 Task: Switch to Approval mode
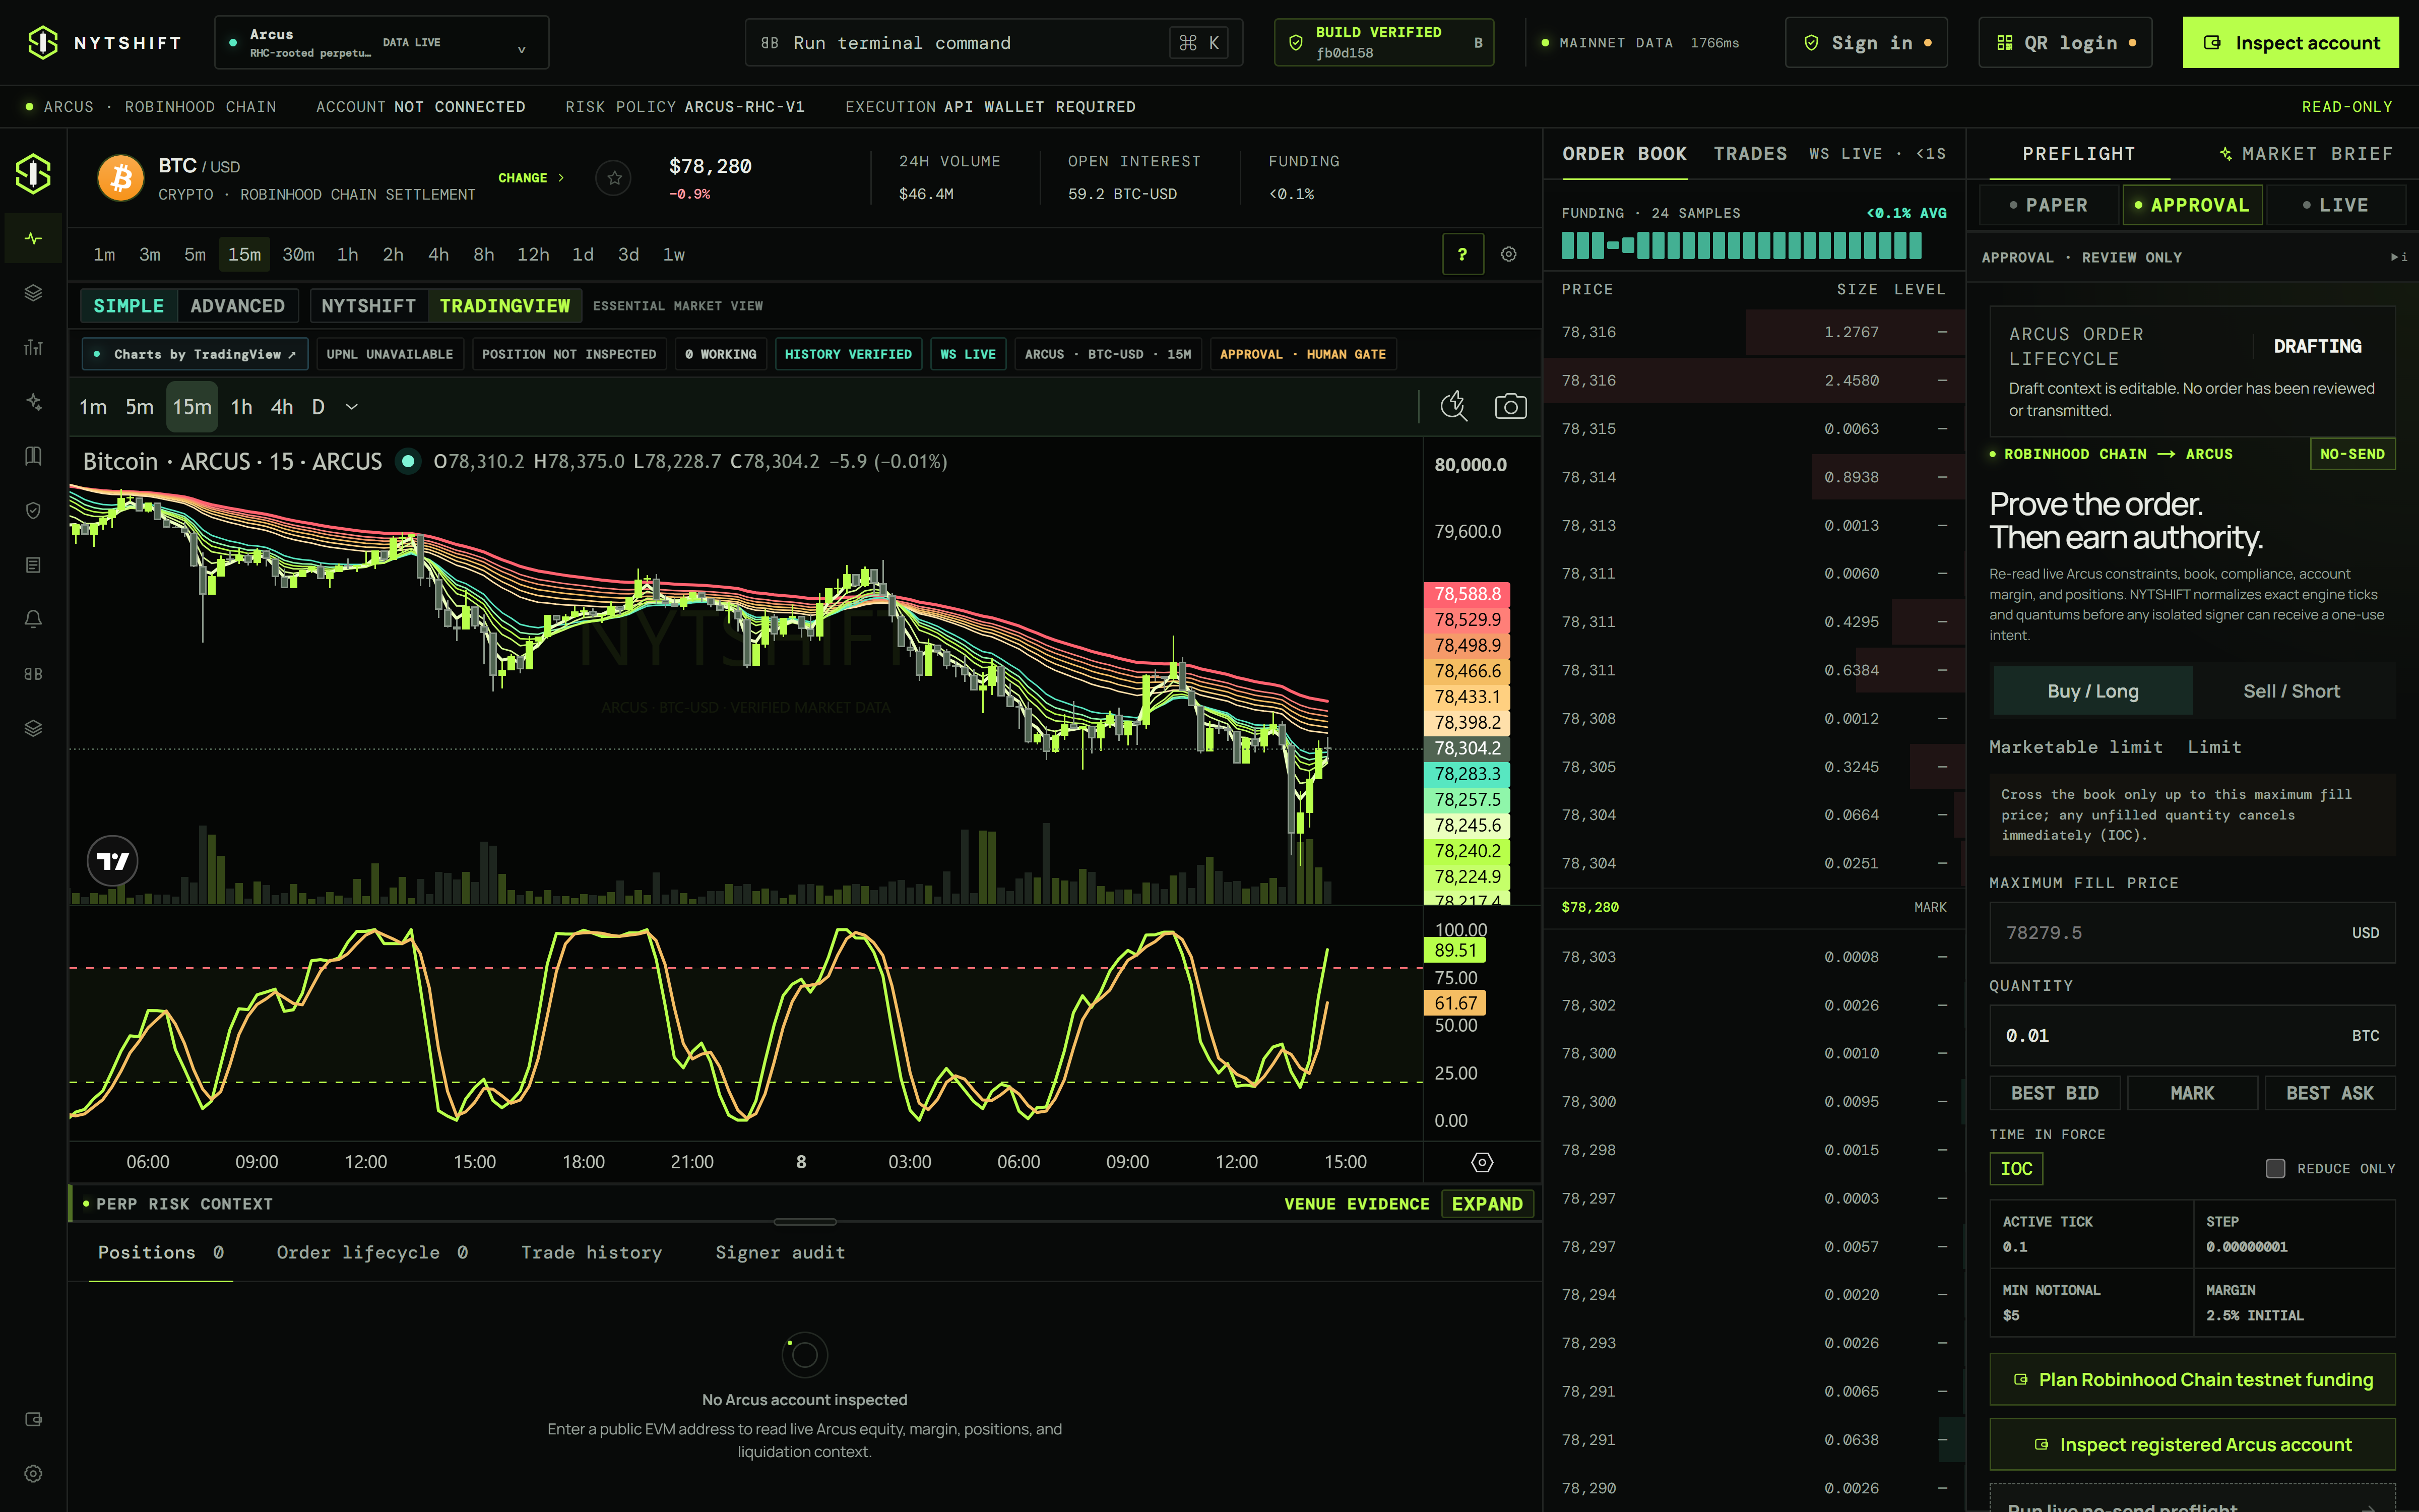click(2192, 205)
